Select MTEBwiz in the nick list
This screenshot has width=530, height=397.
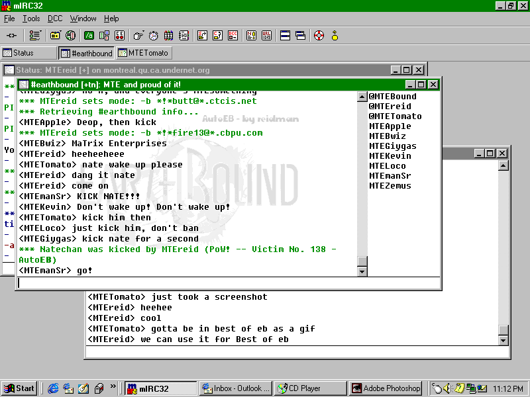point(388,136)
